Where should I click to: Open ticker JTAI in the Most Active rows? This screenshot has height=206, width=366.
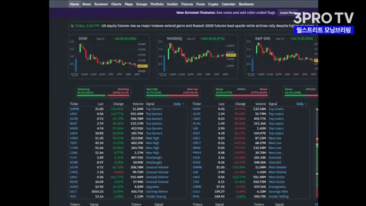coord(196,182)
